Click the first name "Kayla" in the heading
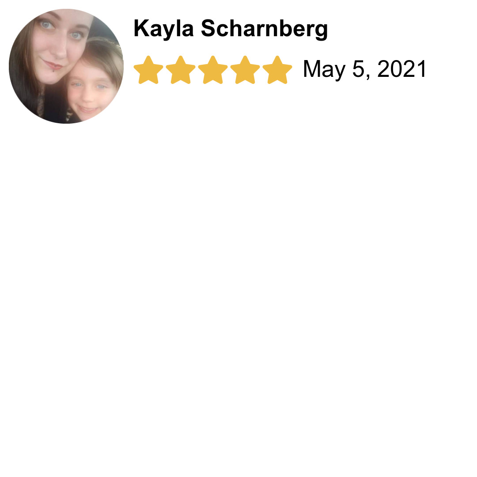The height and width of the screenshot is (477, 477). tap(164, 29)
